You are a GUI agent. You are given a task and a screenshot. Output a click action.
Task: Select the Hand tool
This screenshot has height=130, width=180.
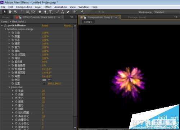10,12
